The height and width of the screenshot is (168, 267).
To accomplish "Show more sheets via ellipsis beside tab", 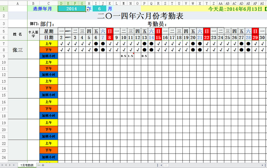I will (x=39, y=165).
